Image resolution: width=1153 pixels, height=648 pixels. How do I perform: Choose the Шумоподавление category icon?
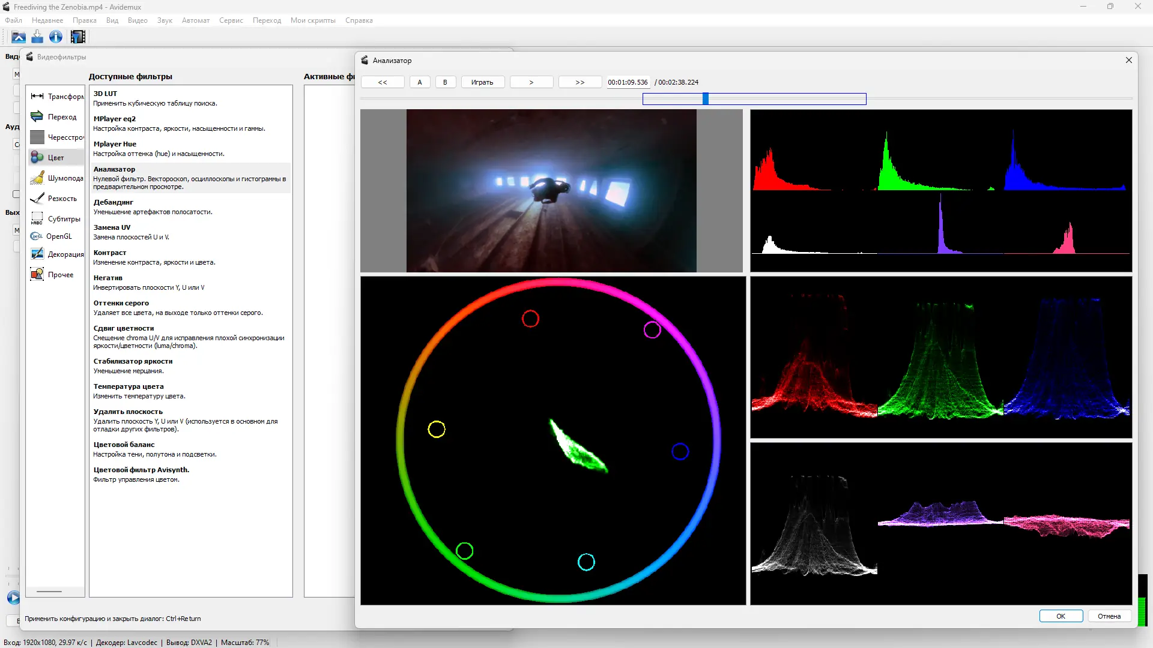[37, 178]
